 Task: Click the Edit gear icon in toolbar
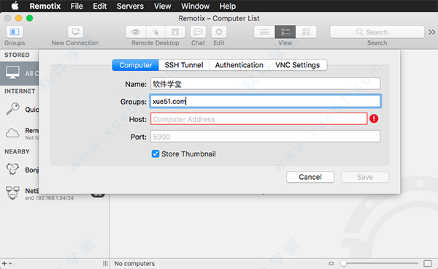(219, 32)
